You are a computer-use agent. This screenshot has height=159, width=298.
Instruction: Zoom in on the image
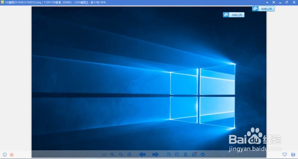(x=112, y=155)
